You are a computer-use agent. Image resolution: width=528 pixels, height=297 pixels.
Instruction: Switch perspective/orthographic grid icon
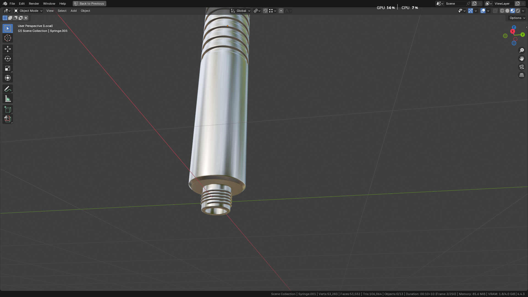tap(522, 75)
